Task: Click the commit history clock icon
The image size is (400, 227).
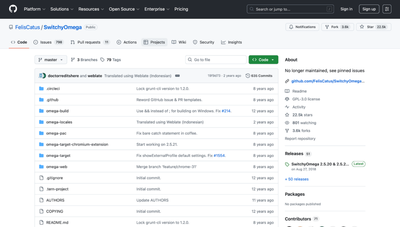Action: [248, 76]
